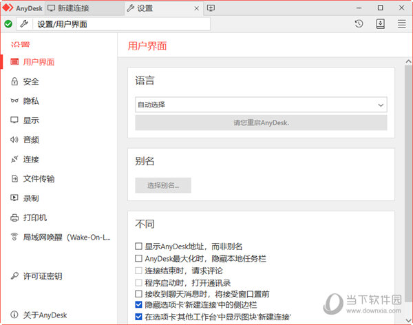
Task: Enable AnyDesk最大化时，隐藏本地任务栏 checkbox
Action: point(138,258)
